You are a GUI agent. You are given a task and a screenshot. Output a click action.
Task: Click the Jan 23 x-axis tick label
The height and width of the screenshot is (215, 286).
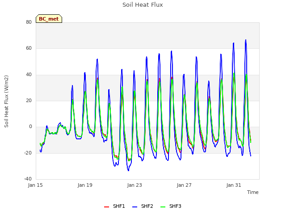(135, 185)
